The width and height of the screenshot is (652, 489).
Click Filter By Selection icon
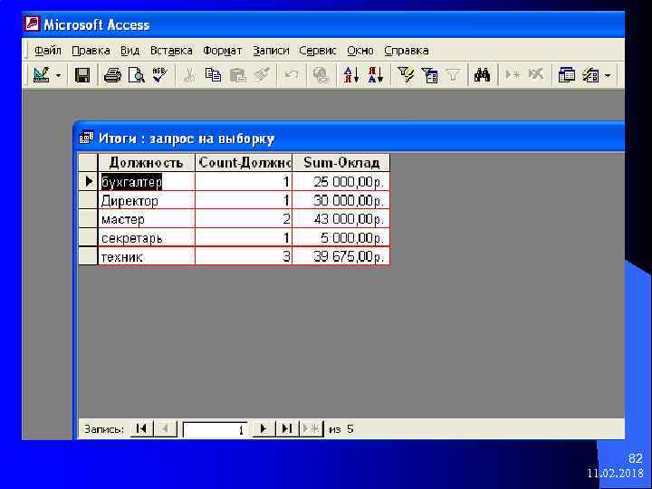pyautogui.click(x=406, y=75)
